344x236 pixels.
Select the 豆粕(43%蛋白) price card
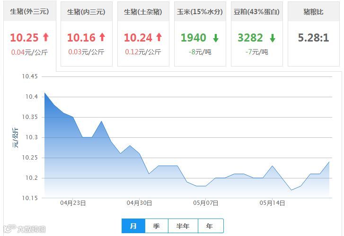257,34
